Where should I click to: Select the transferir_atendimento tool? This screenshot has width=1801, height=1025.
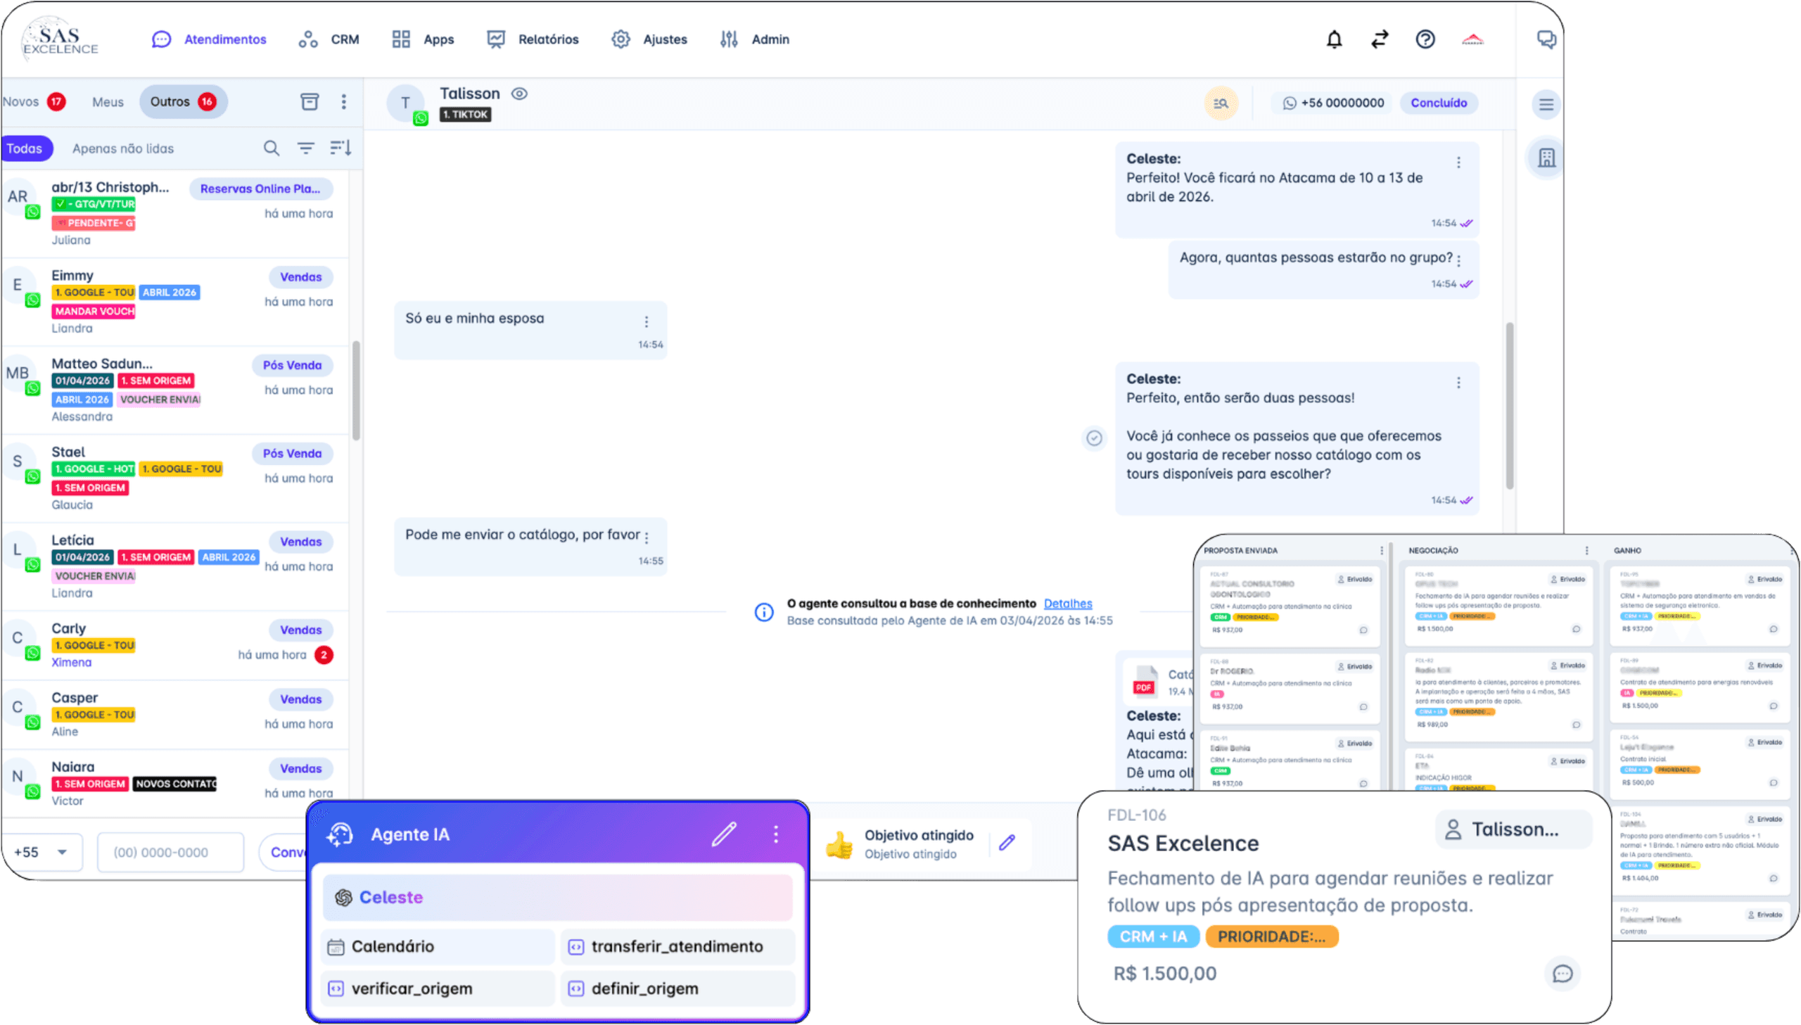[x=677, y=946]
